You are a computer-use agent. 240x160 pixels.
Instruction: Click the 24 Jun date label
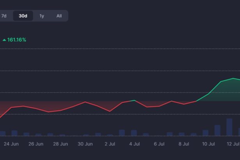pyautogui.click(x=12, y=144)
